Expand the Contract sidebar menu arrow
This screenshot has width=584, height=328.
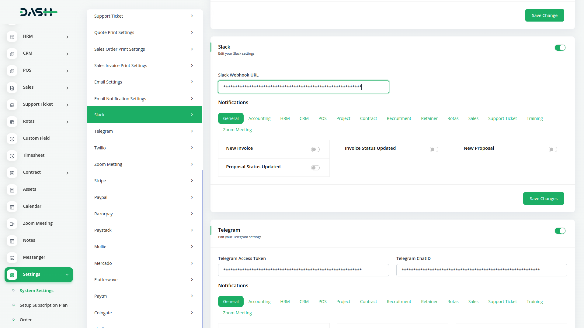68,173
